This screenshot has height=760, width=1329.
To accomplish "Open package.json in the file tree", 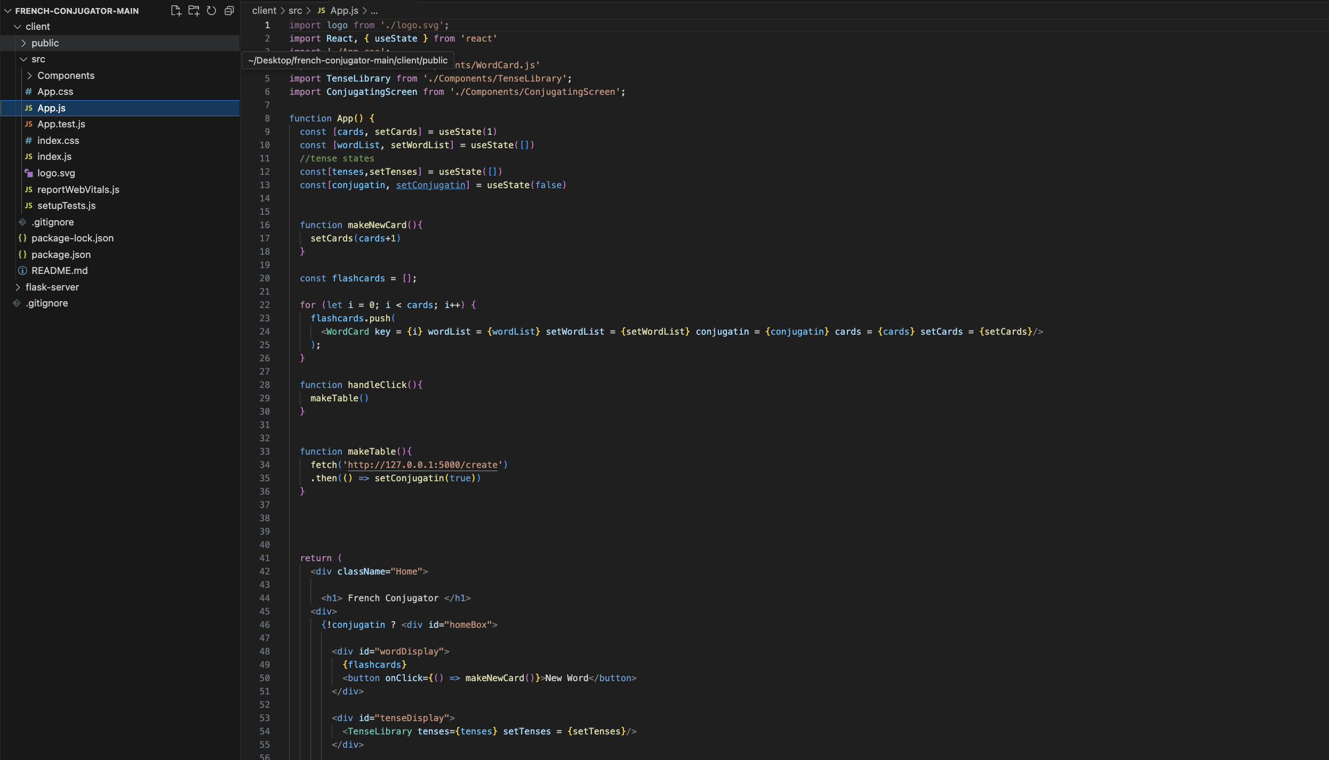I will 61,255.
